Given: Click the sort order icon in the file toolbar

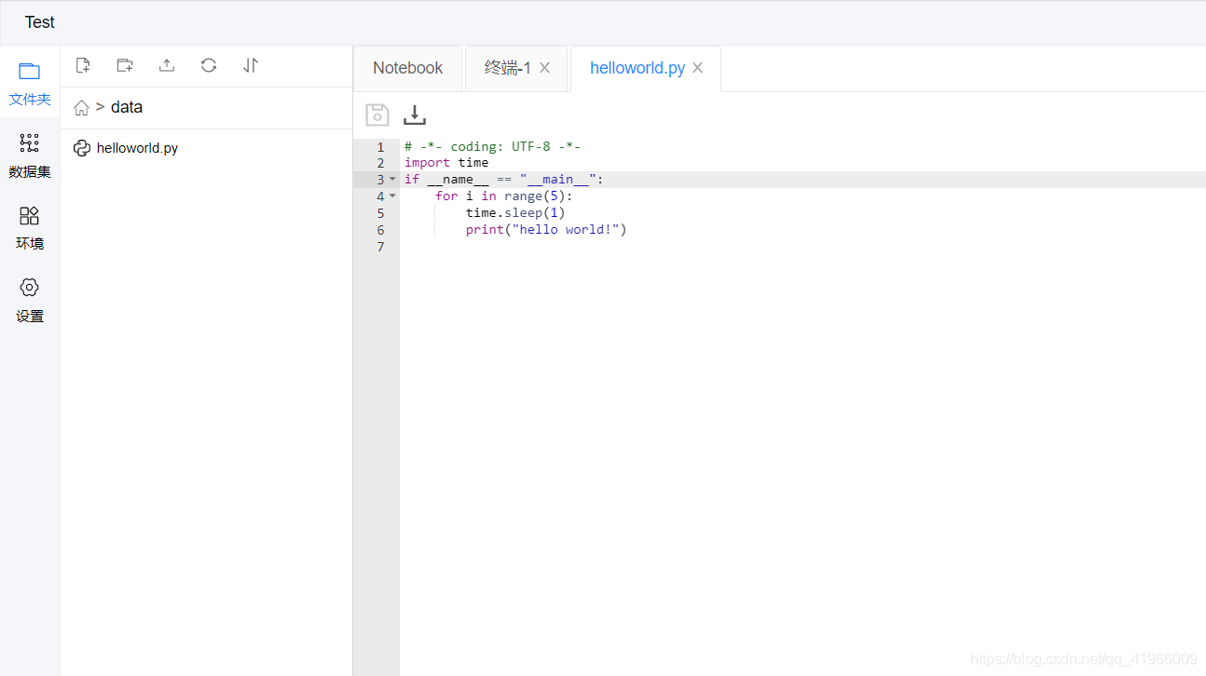Looking at the screenshot, I should pyautogui.click(x=251, y=65).
